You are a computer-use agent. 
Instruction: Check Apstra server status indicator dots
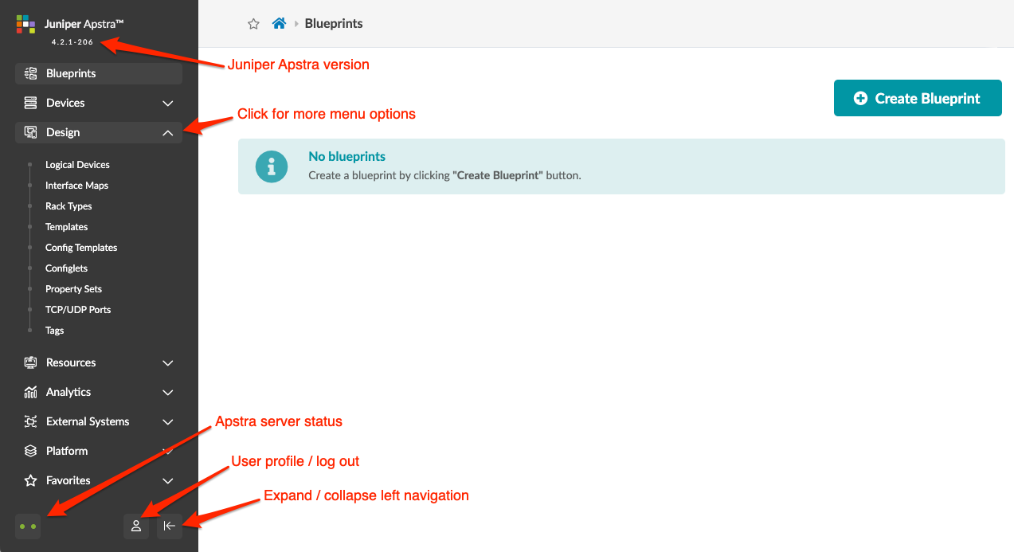(x=28, y=527)
